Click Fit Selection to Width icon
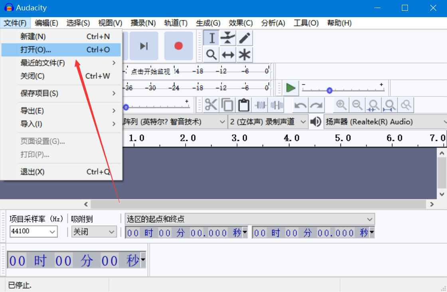447x292 pixels. pyautogui.click(x=374, y=105)
